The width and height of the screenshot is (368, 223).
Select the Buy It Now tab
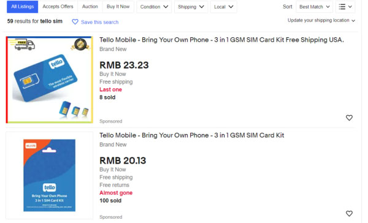point(118,7)
